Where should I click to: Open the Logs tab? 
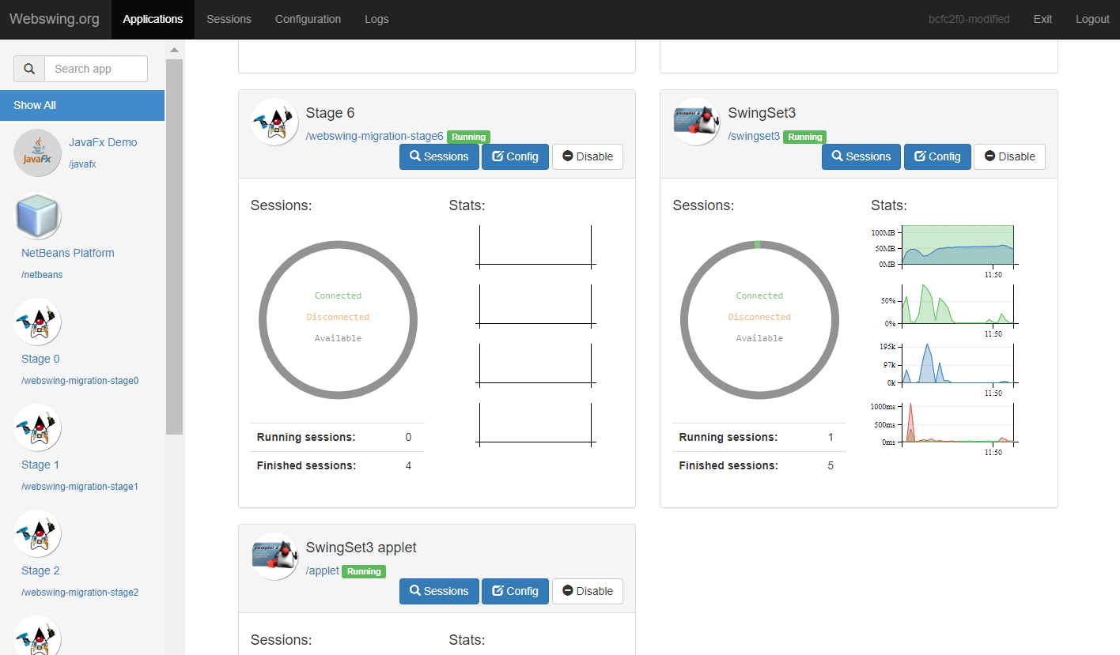point(376,19)
